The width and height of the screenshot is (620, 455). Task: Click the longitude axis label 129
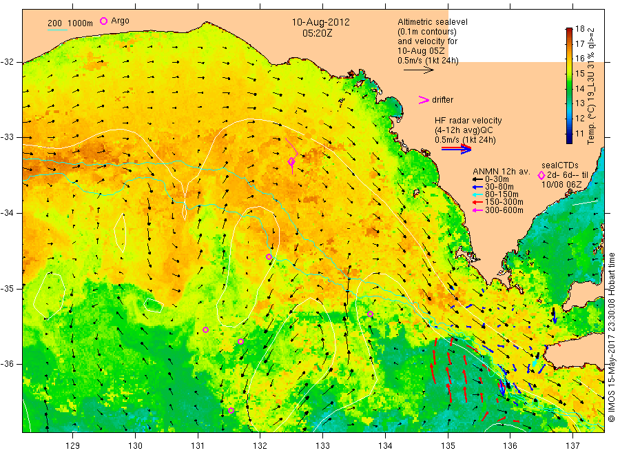[73, 446]
